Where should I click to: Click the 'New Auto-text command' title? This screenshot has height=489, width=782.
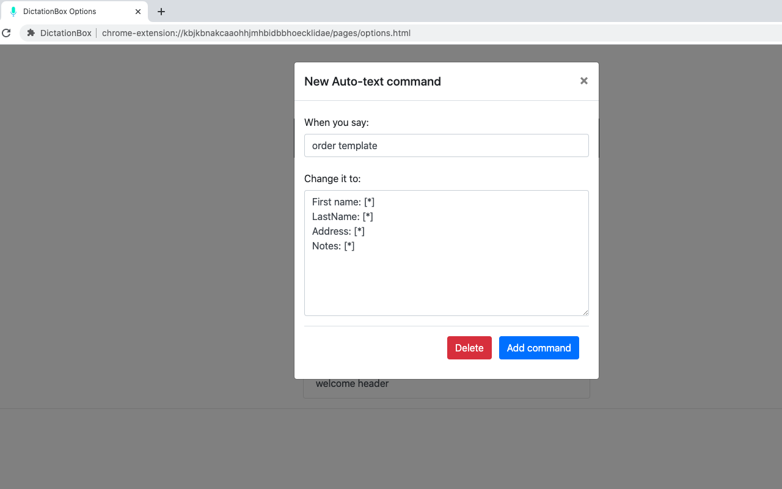(x=373, y=81)
